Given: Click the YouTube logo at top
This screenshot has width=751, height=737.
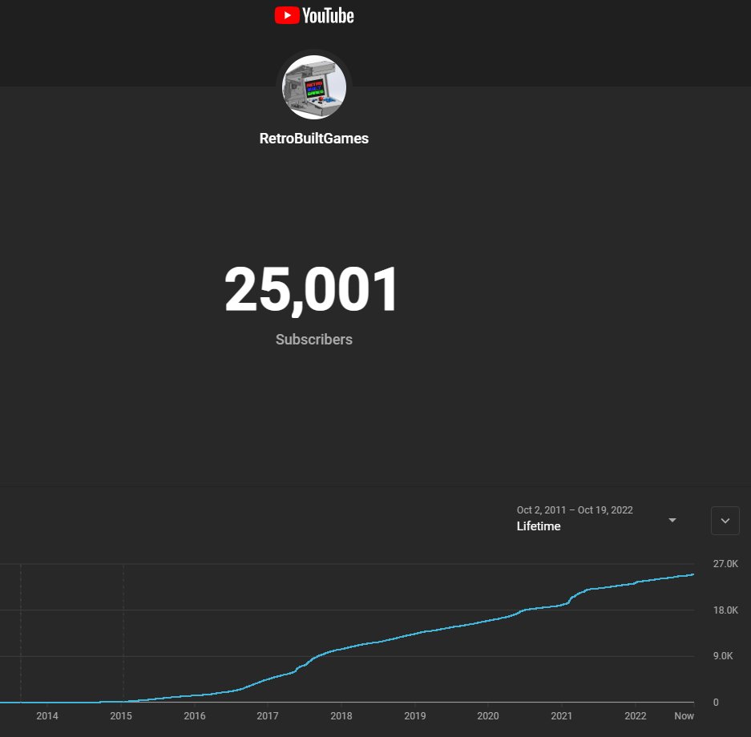Looking at the screenshot, I should [x=314, y=15].
